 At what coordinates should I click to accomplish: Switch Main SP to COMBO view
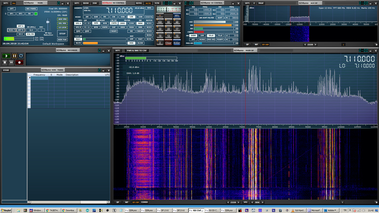(x=144, y=202)
